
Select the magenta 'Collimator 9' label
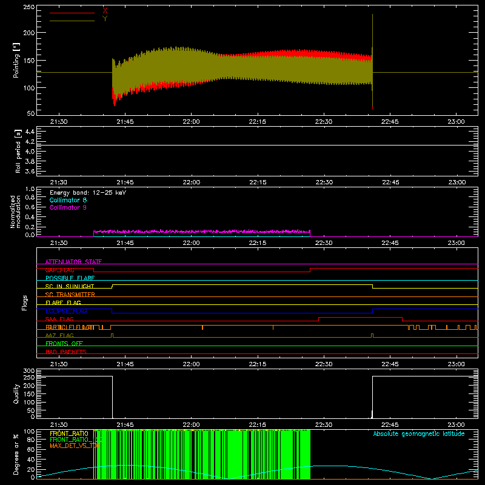68,207
